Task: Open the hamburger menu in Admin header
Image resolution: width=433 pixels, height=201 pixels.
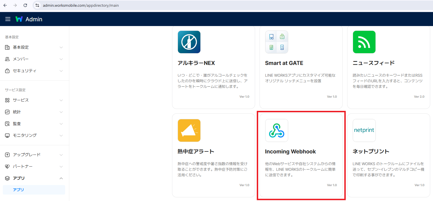Action: [x=8, y=19]
